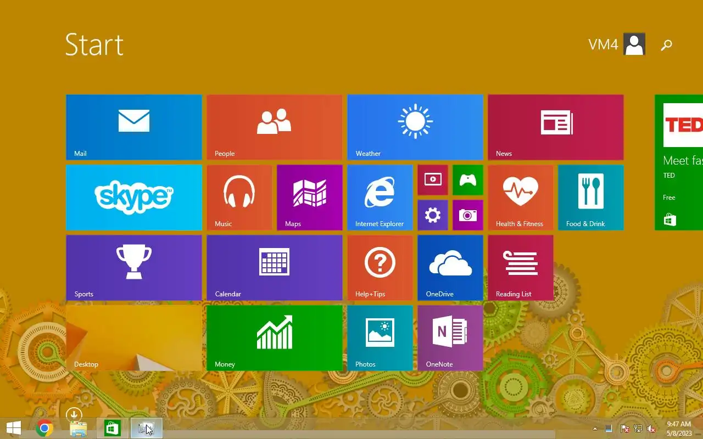Open the Calendar tile
Screen dimensions: 703x439
click(x=275, y=268)
